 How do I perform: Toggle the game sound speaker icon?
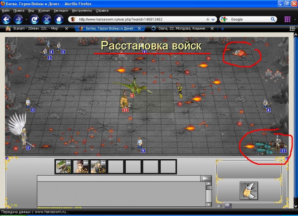tap(220, 206)
